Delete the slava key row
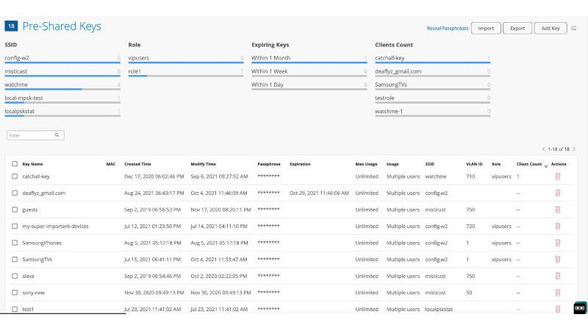This screenshot has height=331, width=588. coord(557,276)
